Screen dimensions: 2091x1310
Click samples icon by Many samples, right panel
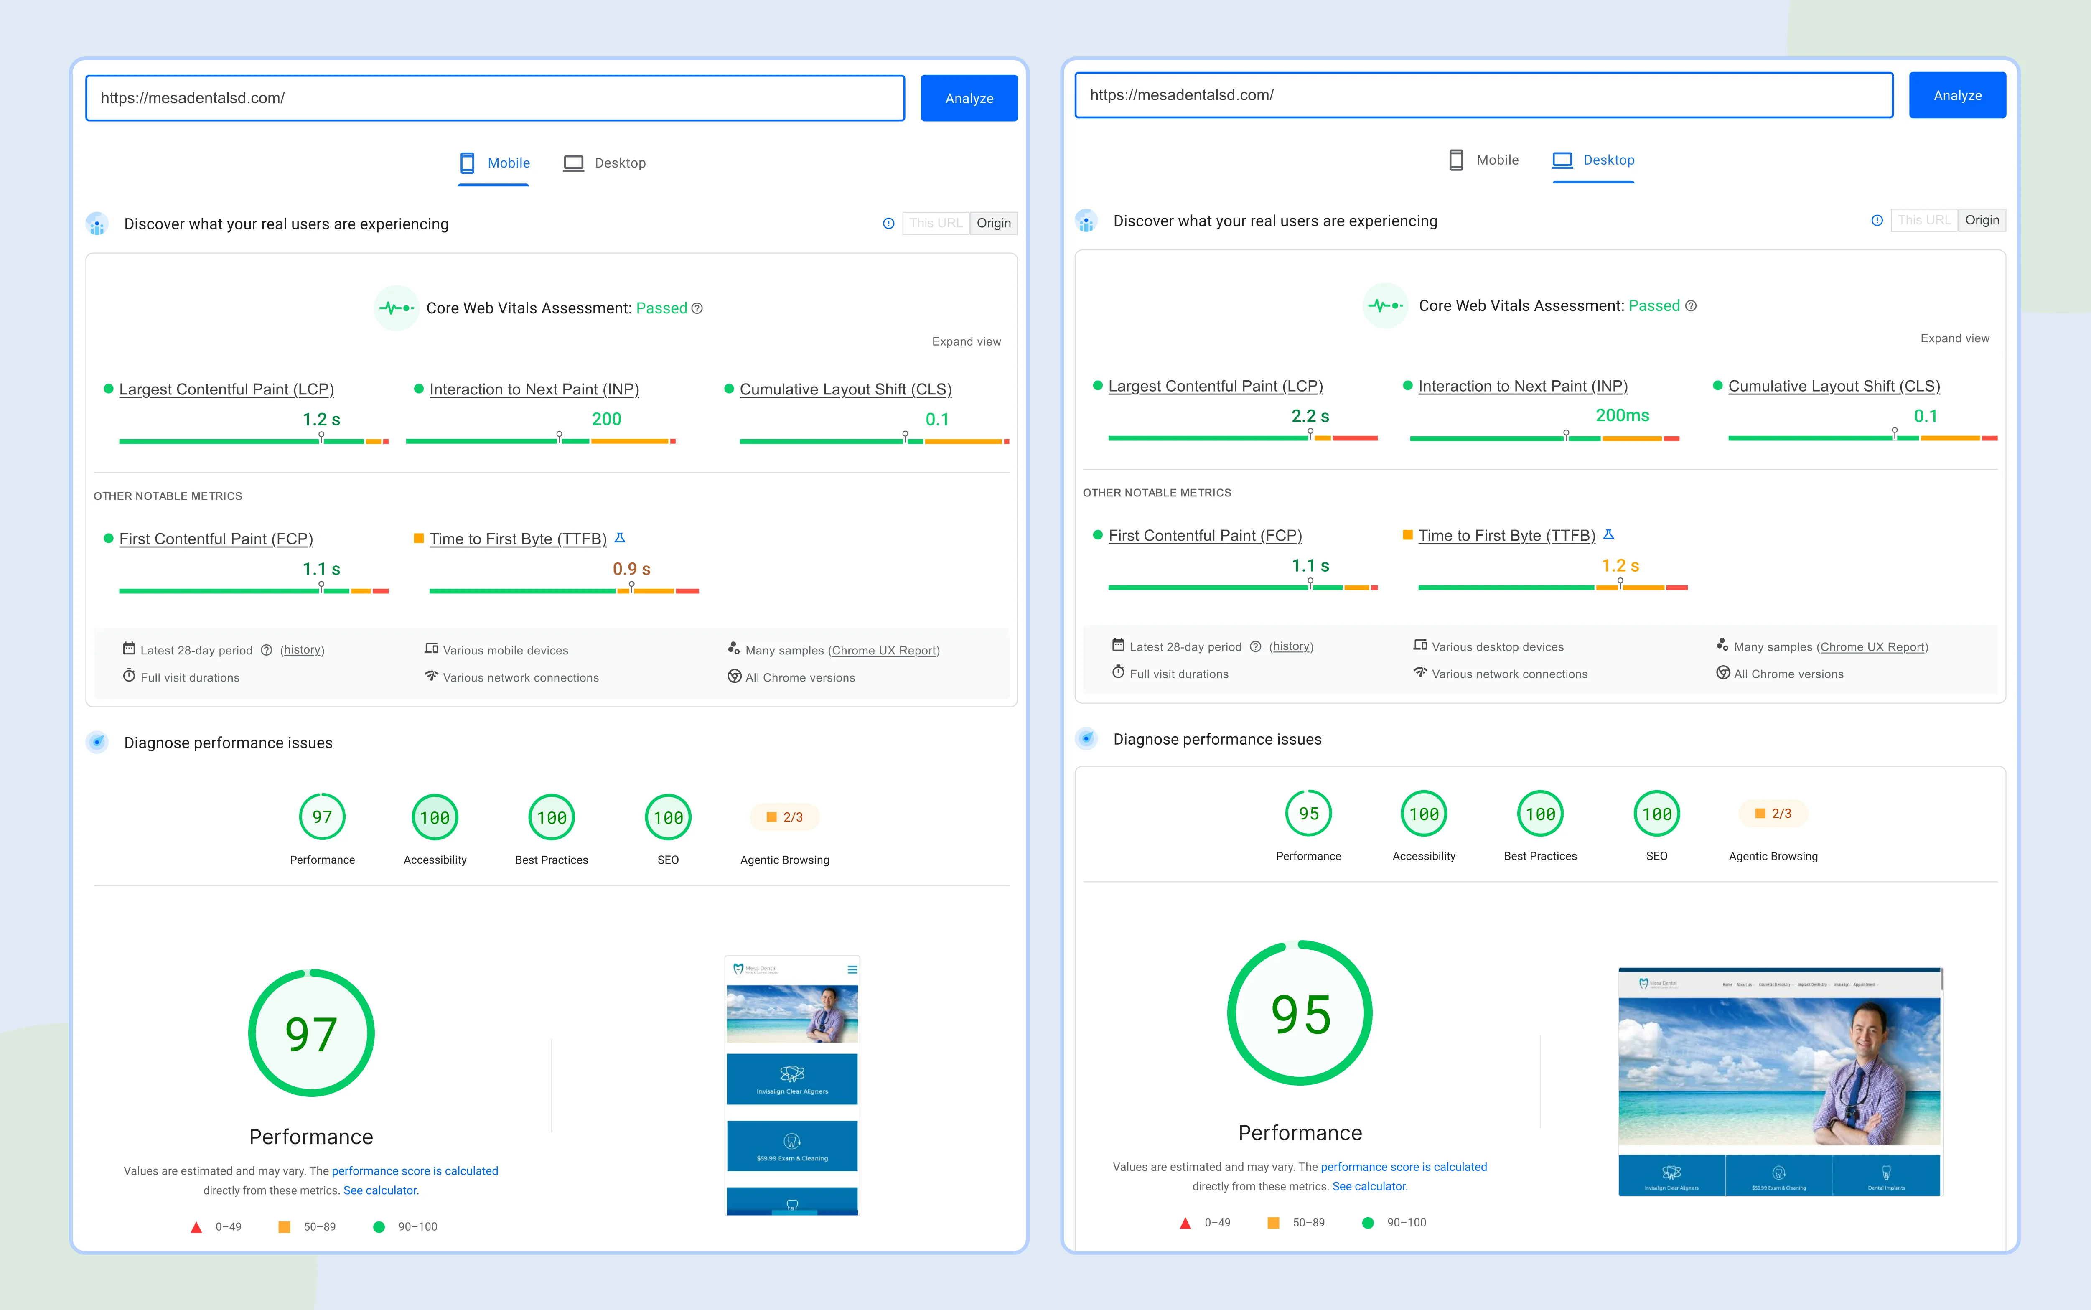tap(1723, 646)
